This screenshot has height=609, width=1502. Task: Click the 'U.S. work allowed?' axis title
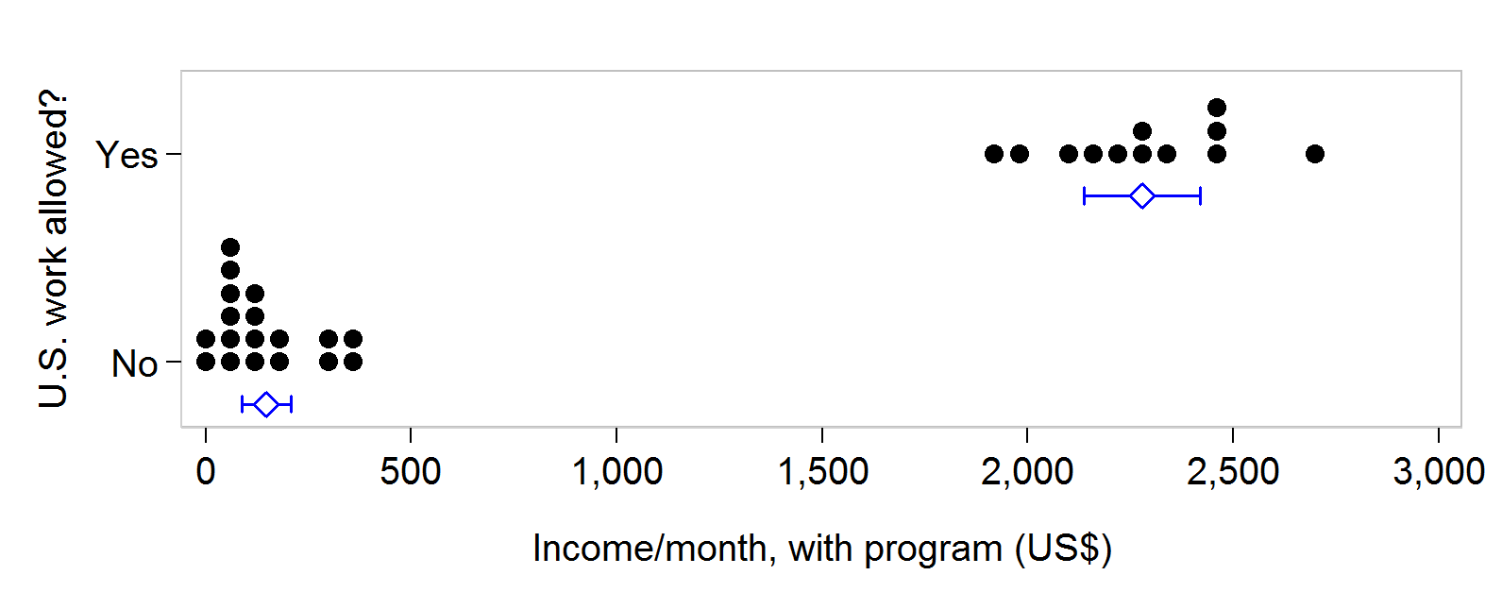[x=54, y=248]
